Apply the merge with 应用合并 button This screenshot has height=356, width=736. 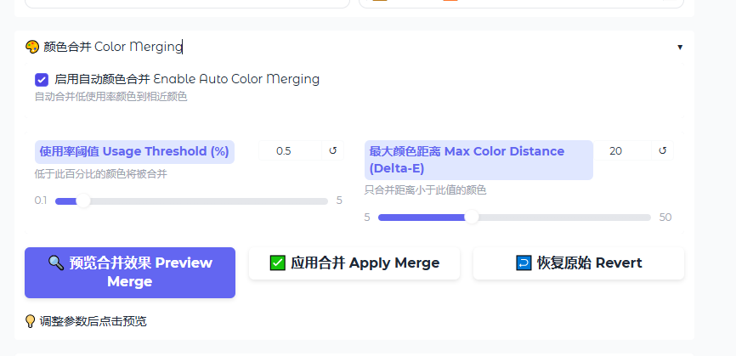pyautogui.click(x=354, y=263)
